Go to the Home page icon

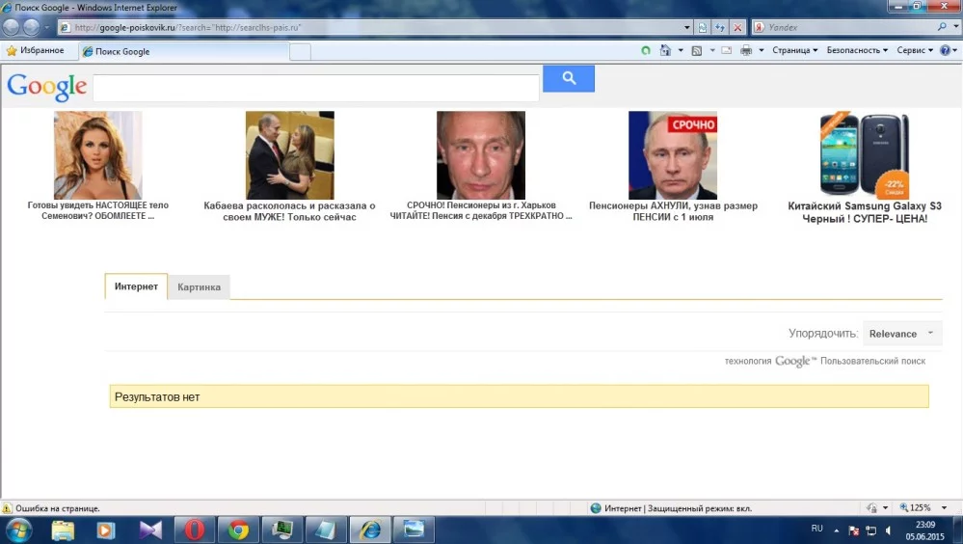pos(665,50)
